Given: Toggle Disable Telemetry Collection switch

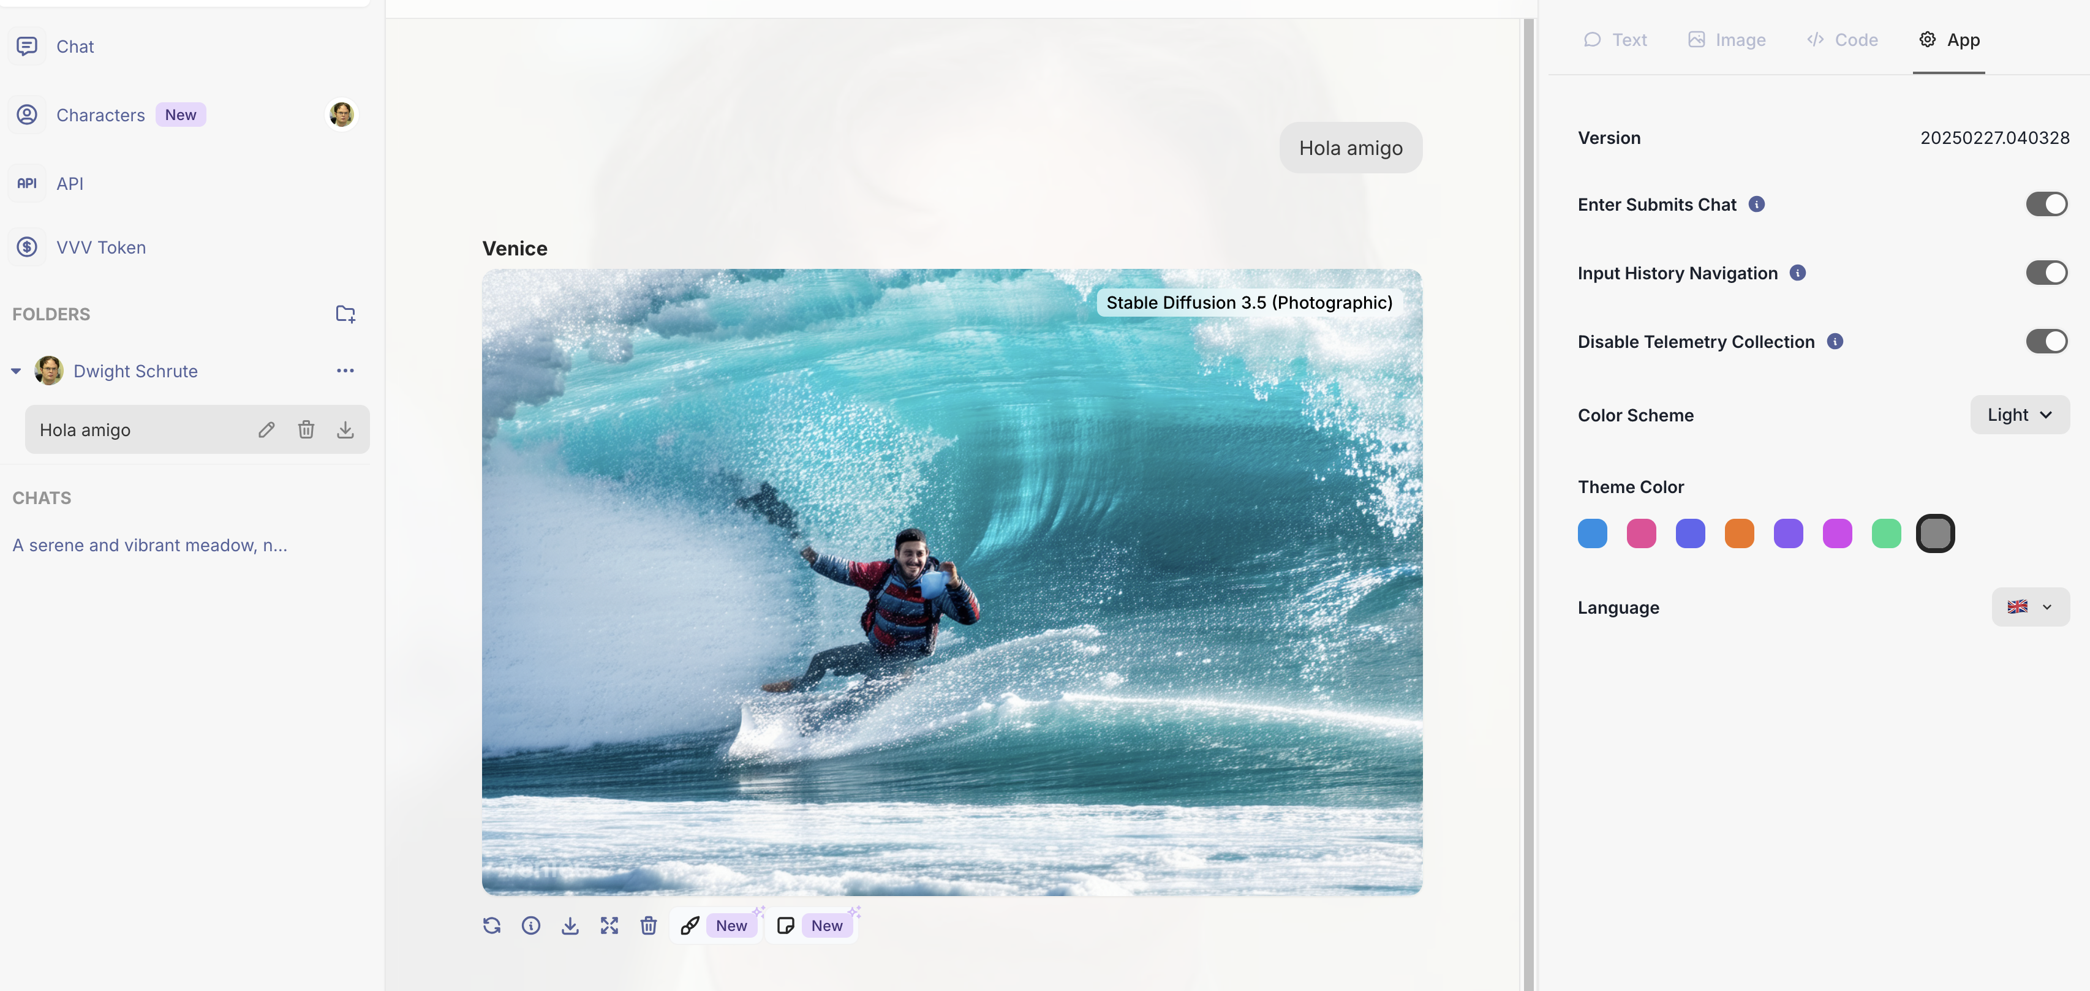Looking at the screenshot, I should point(2046,341).
